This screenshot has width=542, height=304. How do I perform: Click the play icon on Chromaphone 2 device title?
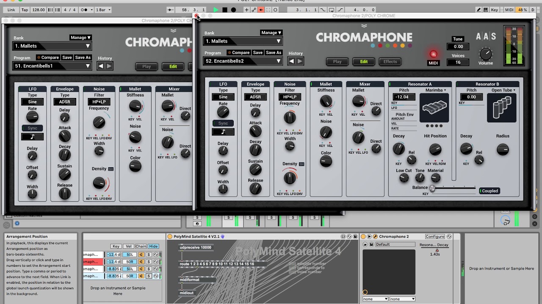pos(369,236)
